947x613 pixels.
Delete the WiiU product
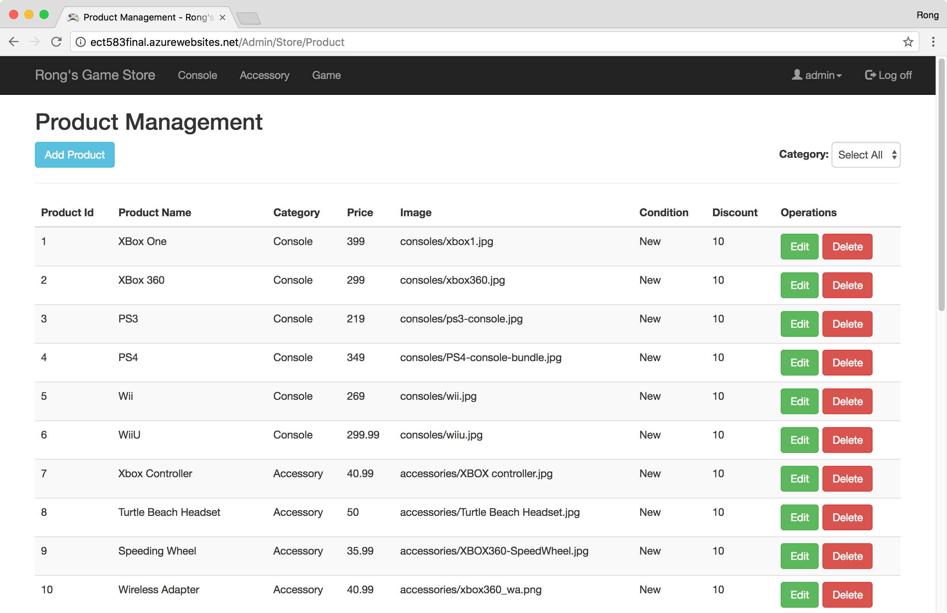coord(848,440)
